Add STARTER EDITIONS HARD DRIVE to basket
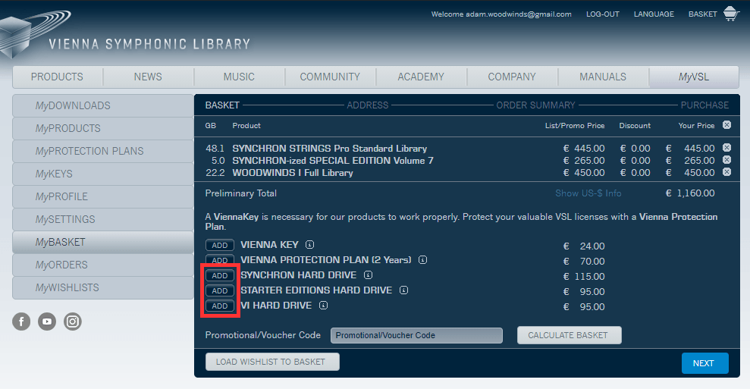 click(220, 290)
